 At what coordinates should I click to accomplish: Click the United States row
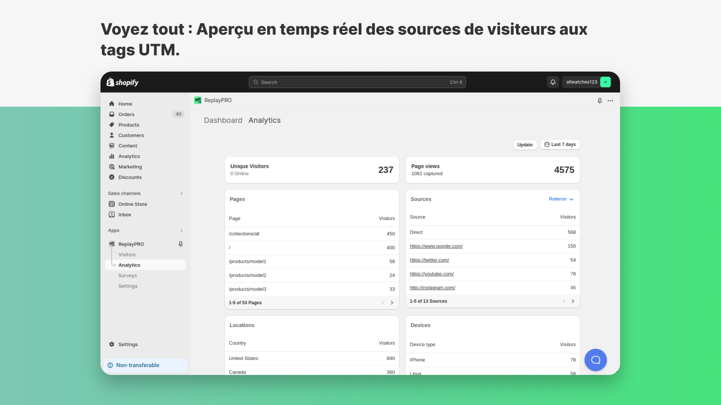click(312, 359)
